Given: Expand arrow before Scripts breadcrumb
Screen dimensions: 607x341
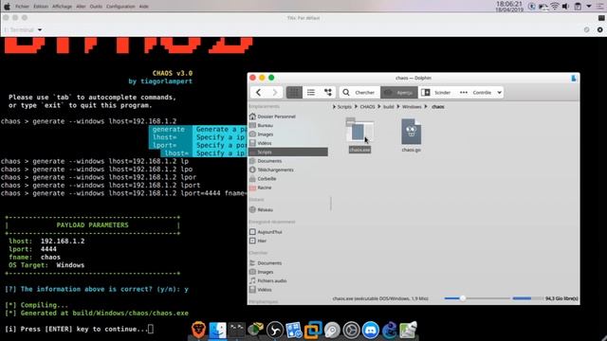Looking at the screenshot, I should coord(334,107).
